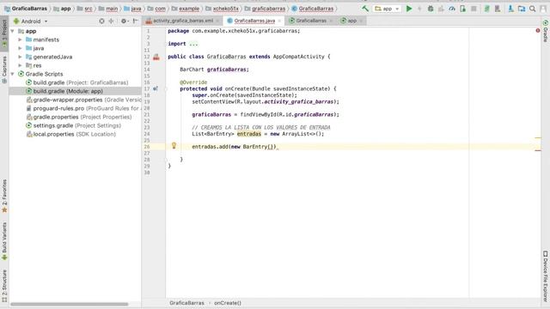The width and height of the screenshot is (550, 309).
Task: Sync project with Gradle files icon
Action: (x=487, y=9)
